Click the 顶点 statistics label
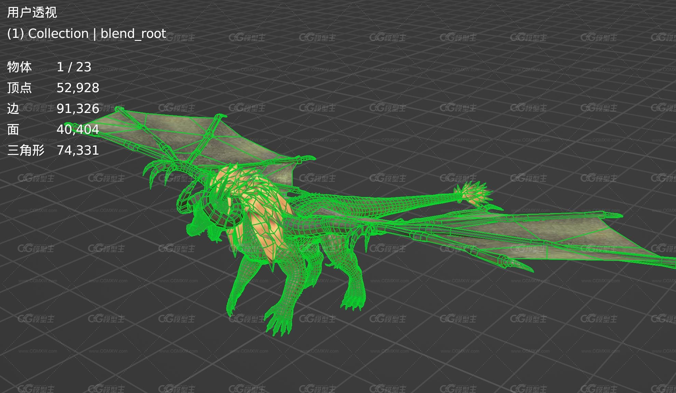The image size is (676, 393). pos(19,88)
